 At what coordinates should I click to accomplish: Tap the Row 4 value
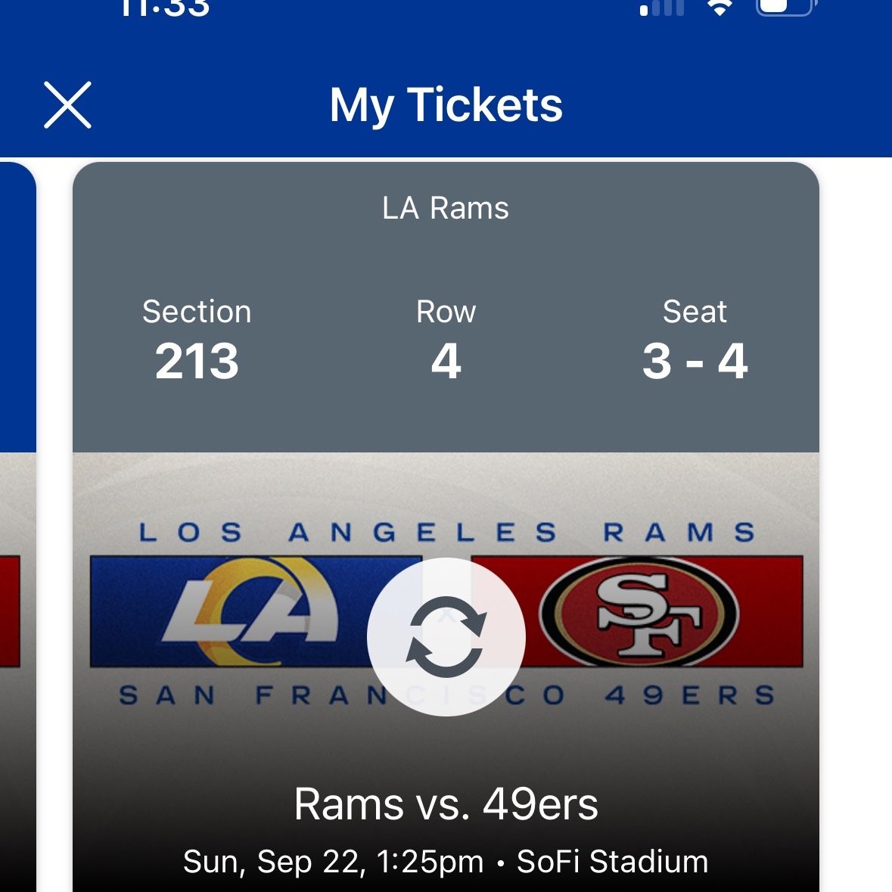pyautogui.click(x=446, y=361)
